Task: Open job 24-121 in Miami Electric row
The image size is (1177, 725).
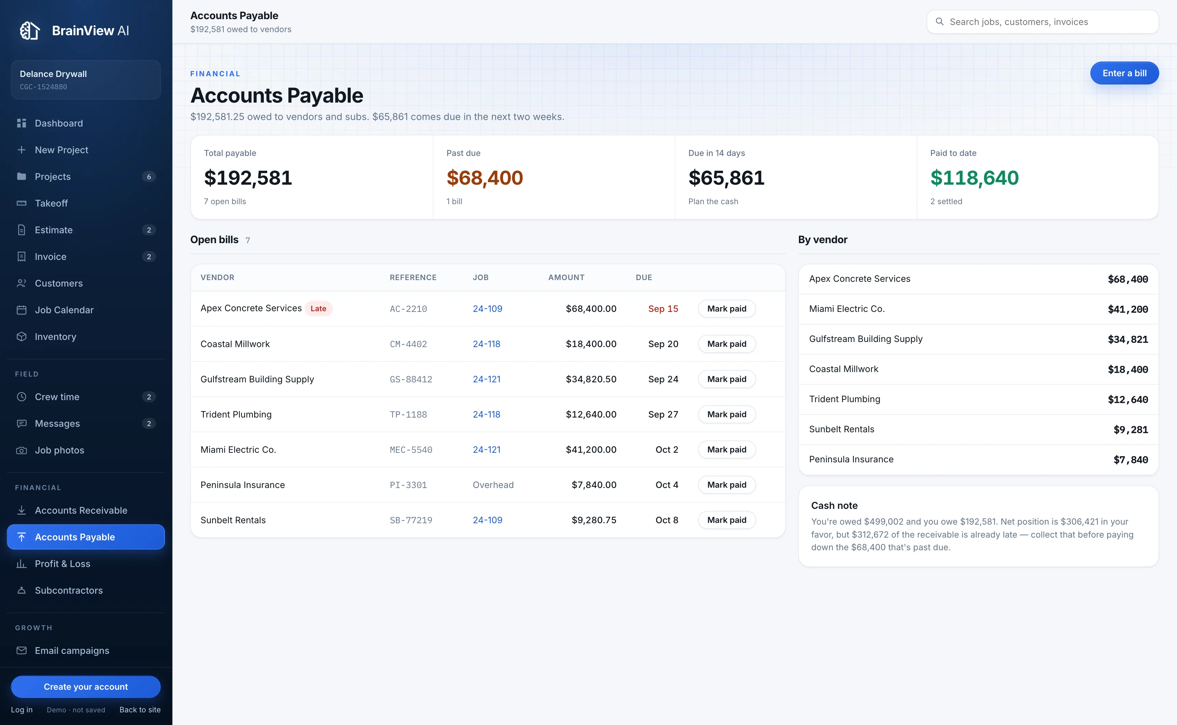Action: coord(486,450)
